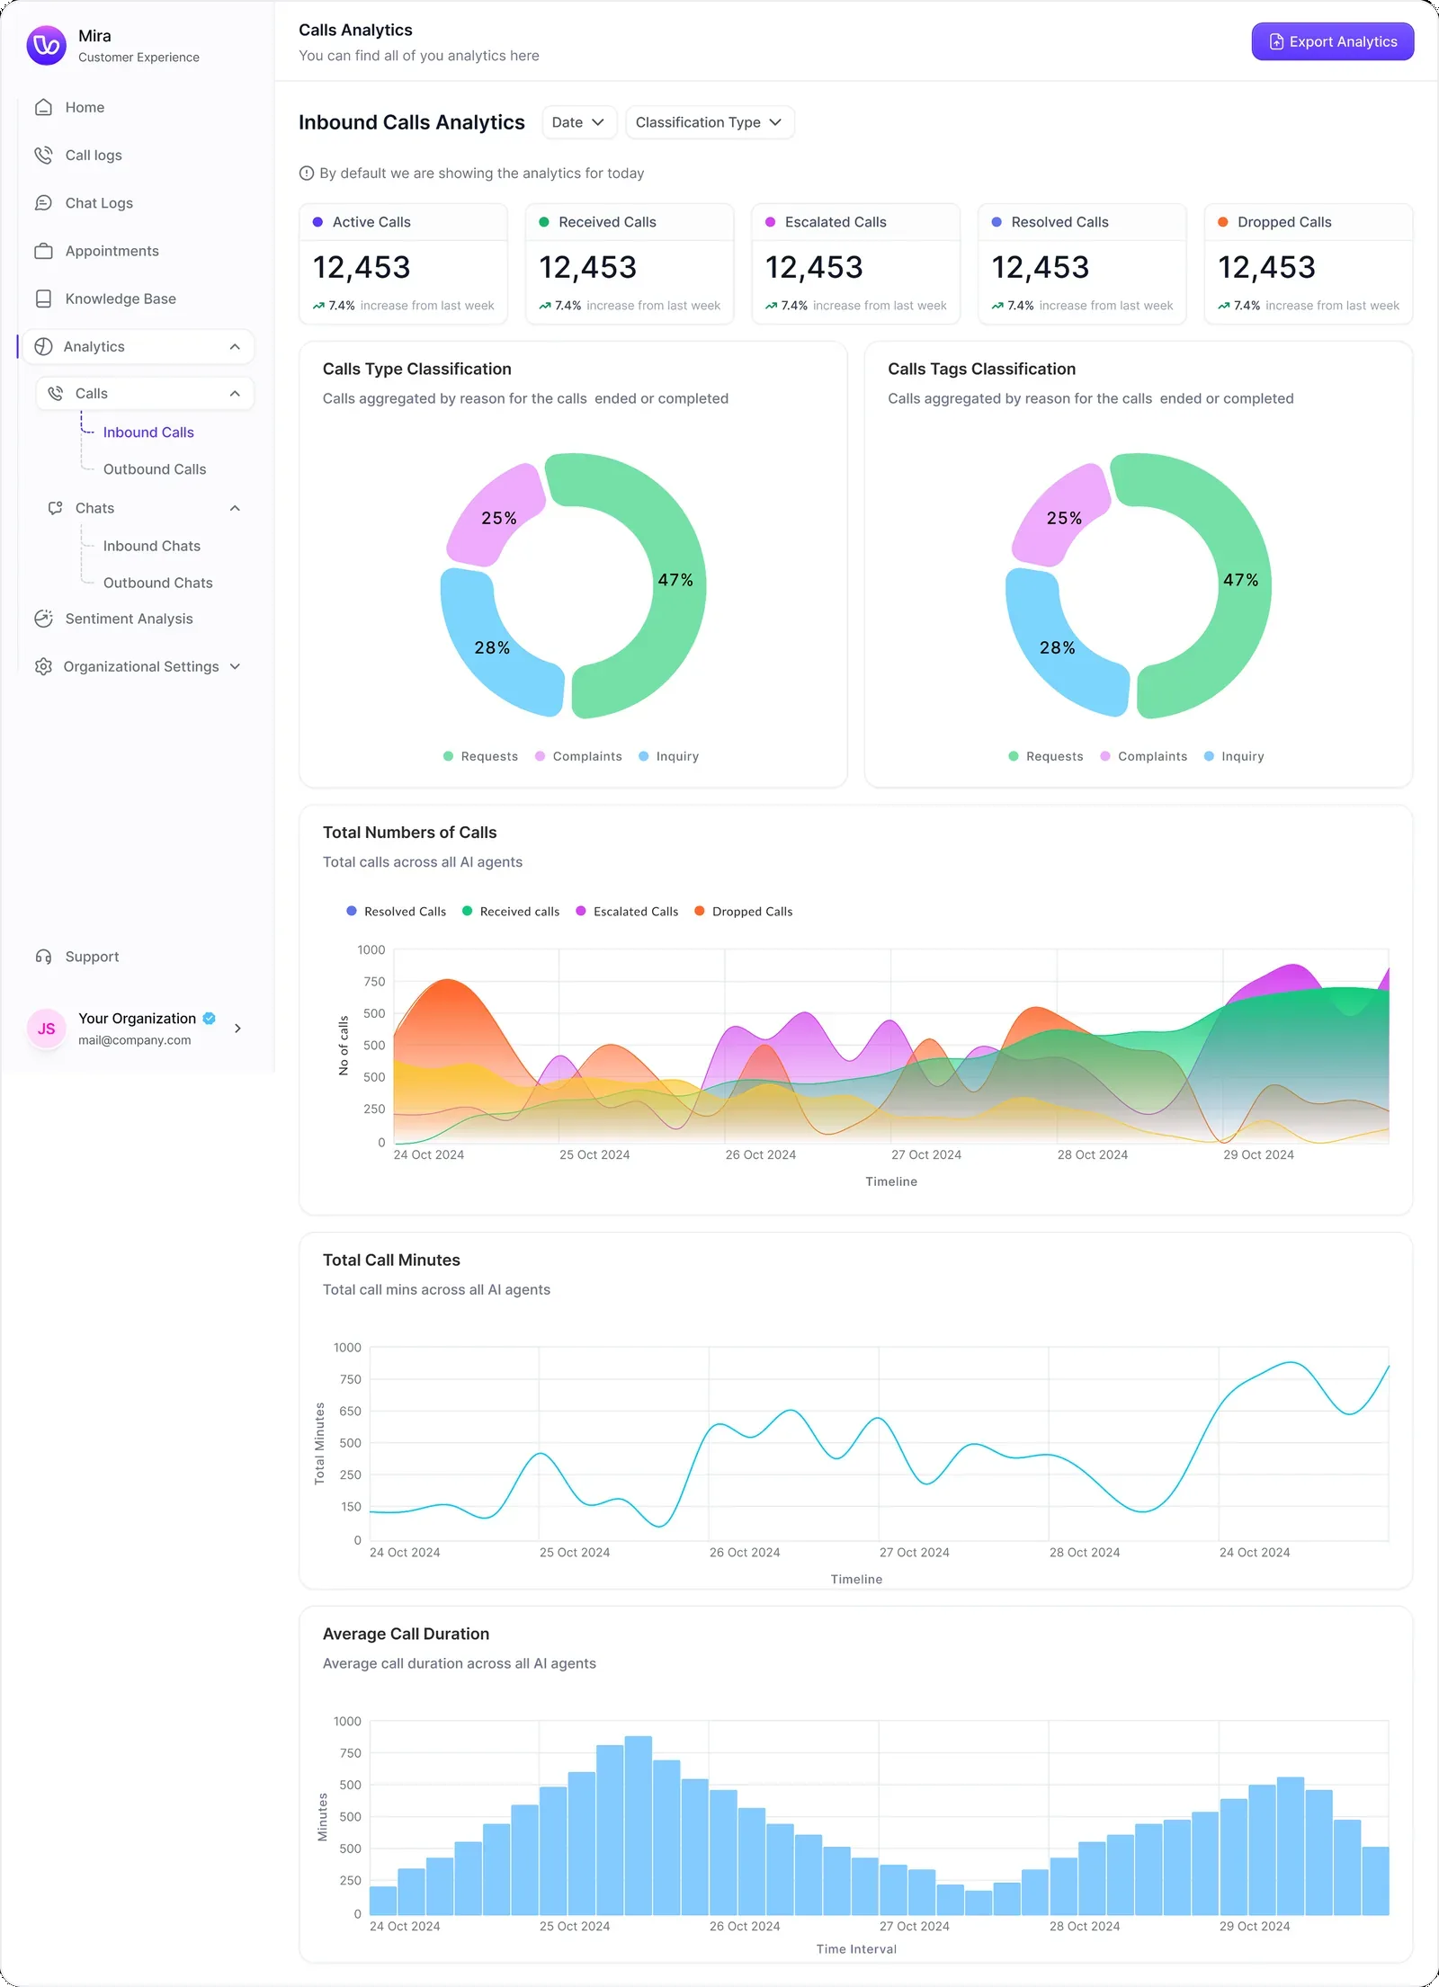This screenshot has height=1987, width=1439.
Task: Select Outbound Chats in sidebar tree
Action: click(158, 583)
